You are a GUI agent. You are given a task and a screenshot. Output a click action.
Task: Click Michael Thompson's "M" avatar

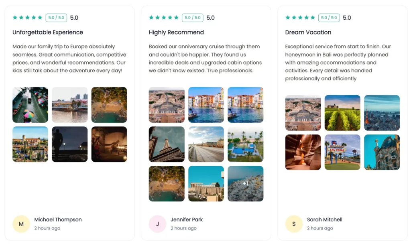tap(21, 224)
